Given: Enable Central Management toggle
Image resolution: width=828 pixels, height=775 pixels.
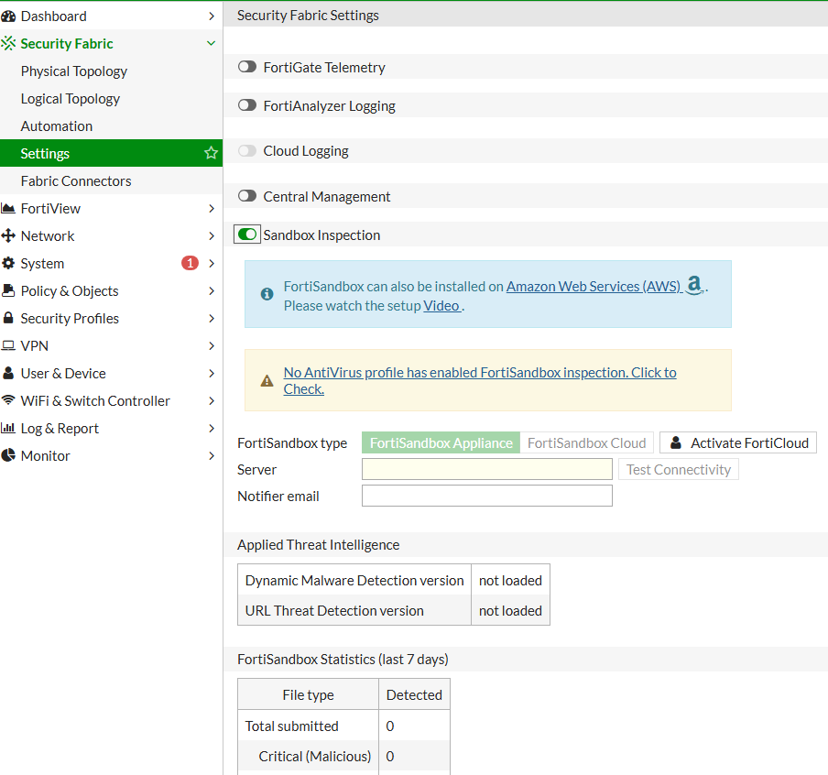Looking at the screenshot, I should (247, 197).
